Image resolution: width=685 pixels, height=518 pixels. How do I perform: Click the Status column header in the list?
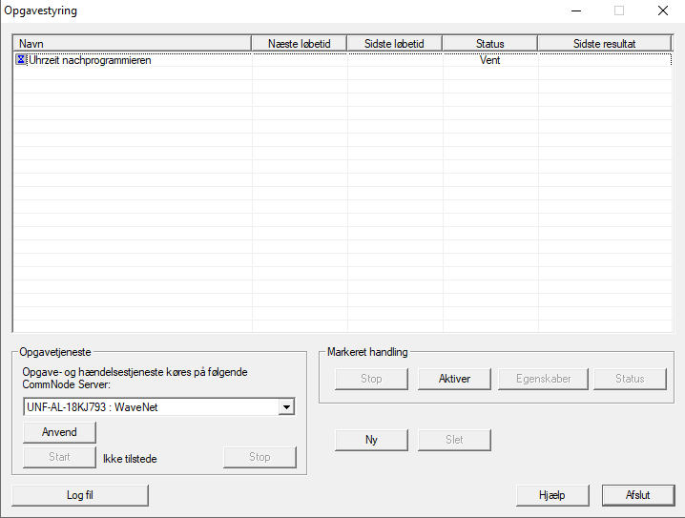489,44
